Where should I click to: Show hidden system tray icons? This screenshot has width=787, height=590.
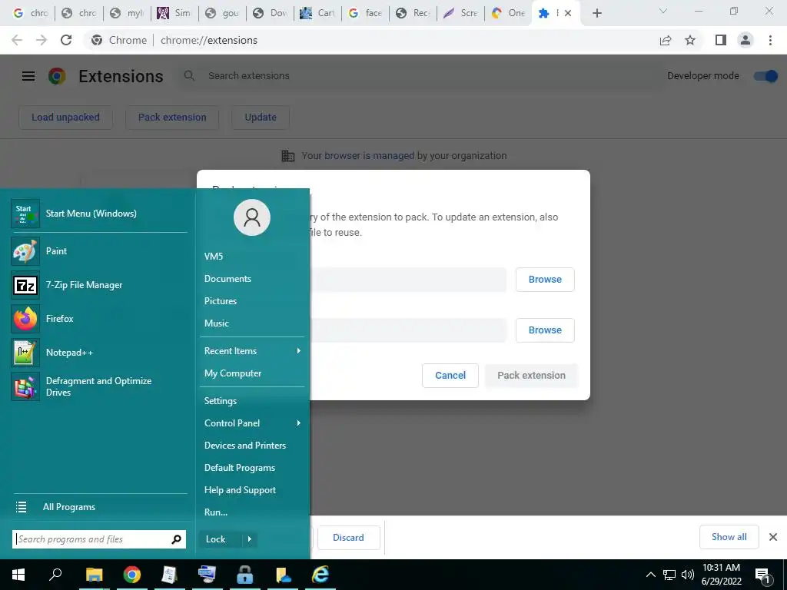[x=650, y=575]
